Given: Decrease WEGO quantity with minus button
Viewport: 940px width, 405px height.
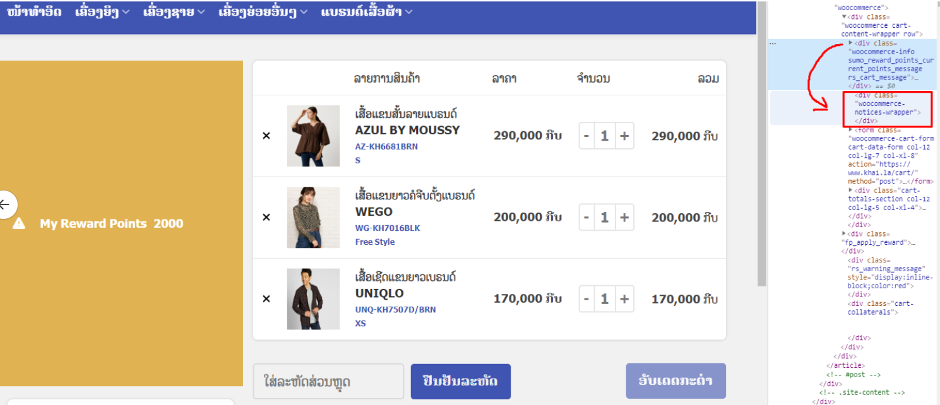Looking at the screenshot, I should (x=586, y=217).
